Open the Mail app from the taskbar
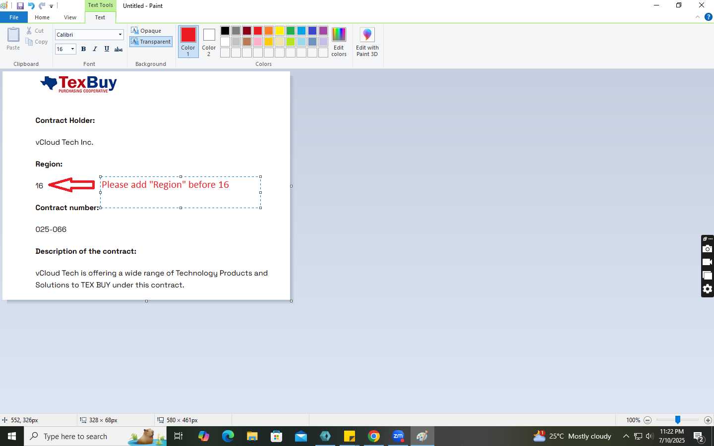 coord(301,436)
